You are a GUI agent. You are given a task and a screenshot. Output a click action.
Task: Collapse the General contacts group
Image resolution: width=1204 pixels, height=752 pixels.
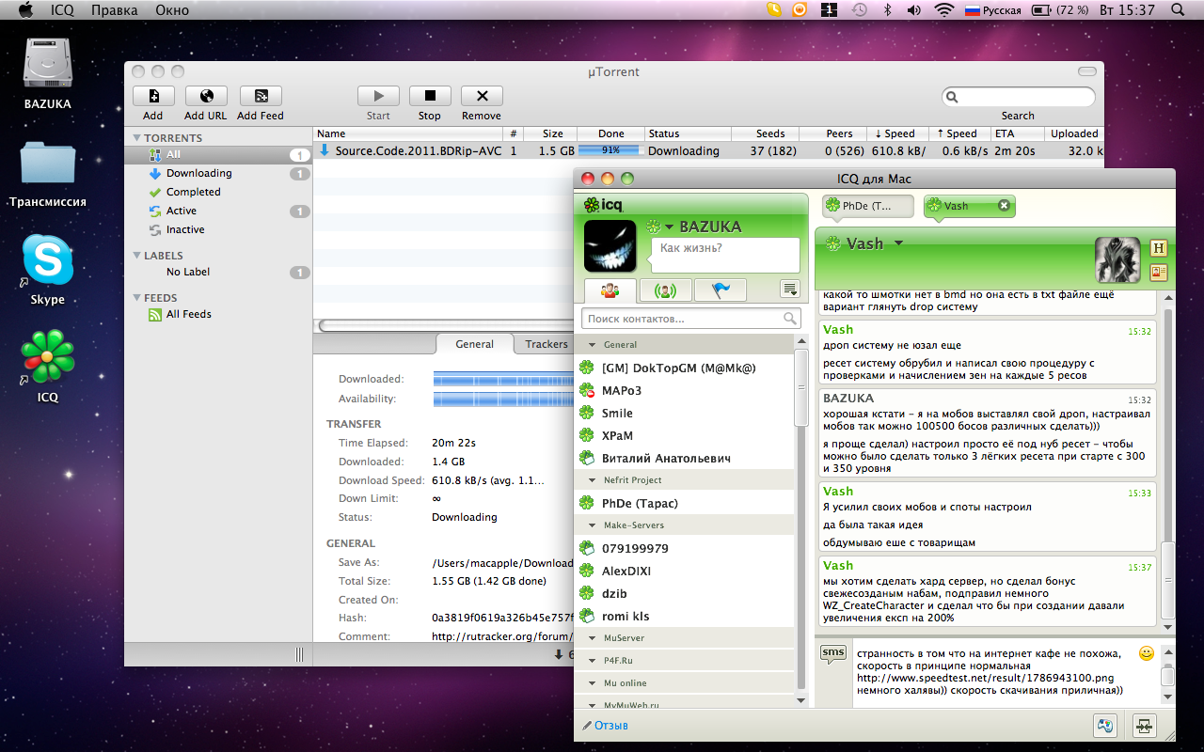592,345
